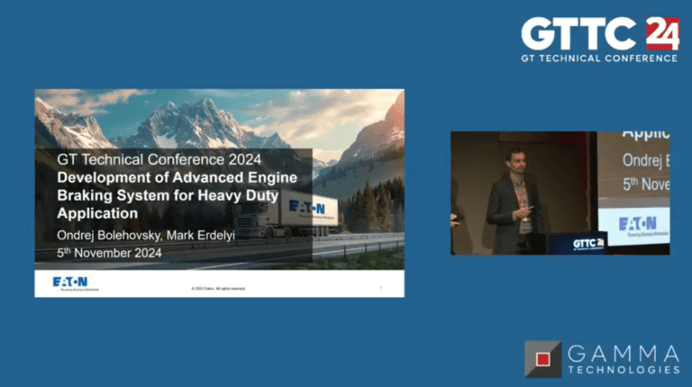692x387 pixels.
Task: Open the speaker camera video feed
Action: pyautogui.click(x=560, y=193)
